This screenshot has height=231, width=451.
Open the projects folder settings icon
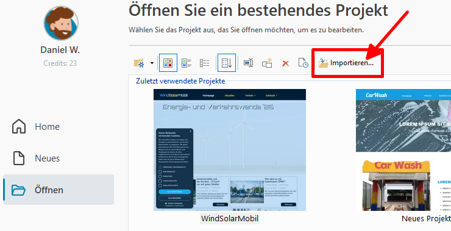point(139,63)
